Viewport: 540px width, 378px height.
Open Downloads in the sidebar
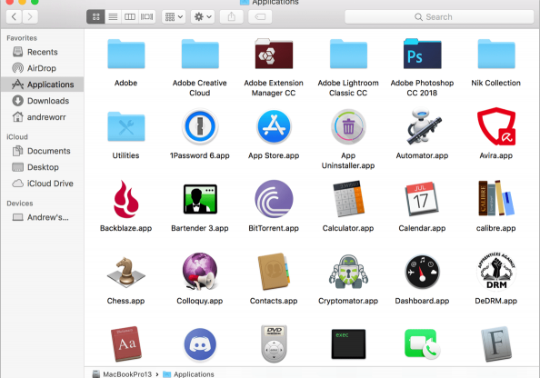(x=42, y=101)
